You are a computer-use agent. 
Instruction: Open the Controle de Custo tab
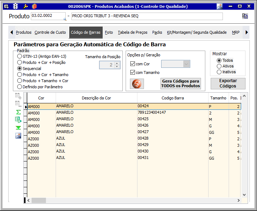[x=50, y=32]
